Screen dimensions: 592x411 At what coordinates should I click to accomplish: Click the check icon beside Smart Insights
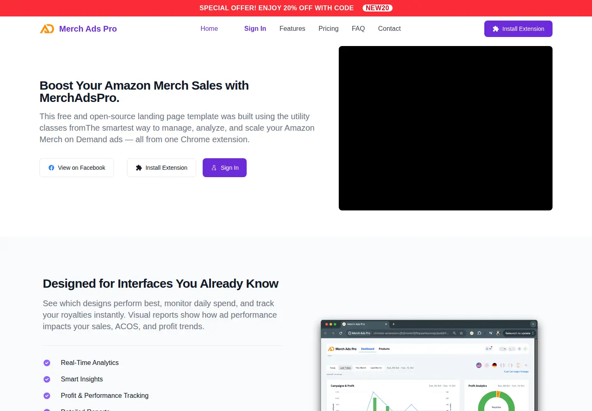click(x=47, y=379)
